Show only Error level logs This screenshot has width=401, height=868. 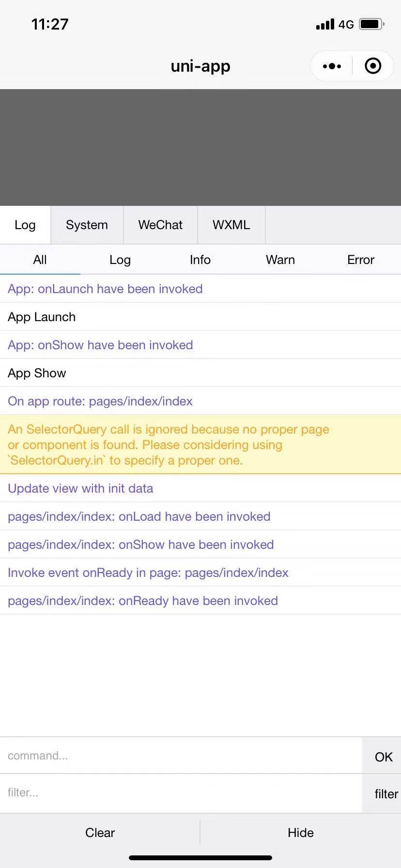360,260
